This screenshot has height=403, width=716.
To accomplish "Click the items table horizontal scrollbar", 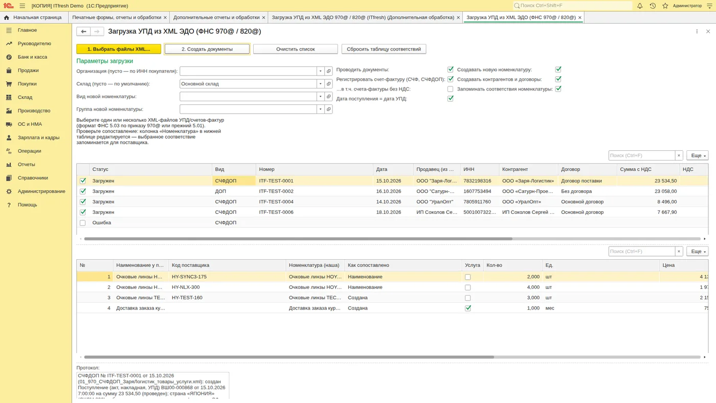I will [x=289, y=357].
